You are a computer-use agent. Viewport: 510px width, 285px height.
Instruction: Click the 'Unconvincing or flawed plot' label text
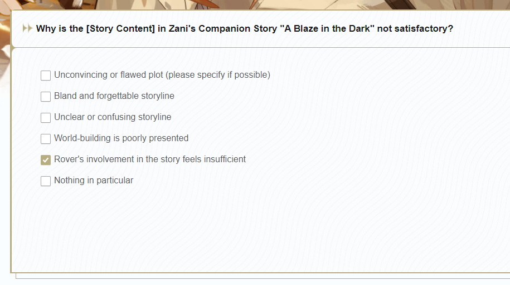(x=108, y=75)
